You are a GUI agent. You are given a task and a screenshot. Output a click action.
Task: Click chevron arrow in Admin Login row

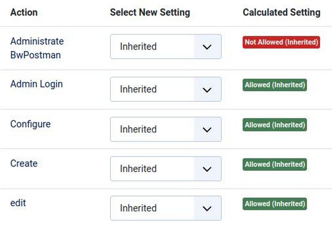click(207, 89)
